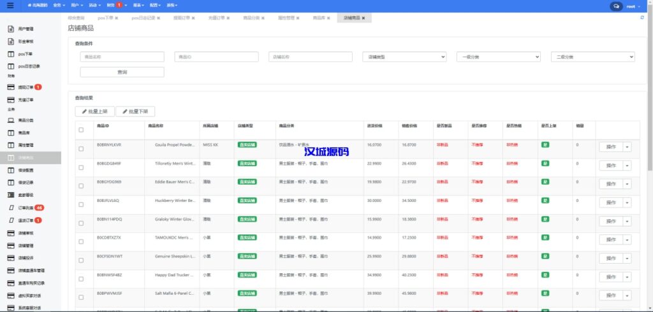Open 退货订单 in the sidebar

coord(26,220)
